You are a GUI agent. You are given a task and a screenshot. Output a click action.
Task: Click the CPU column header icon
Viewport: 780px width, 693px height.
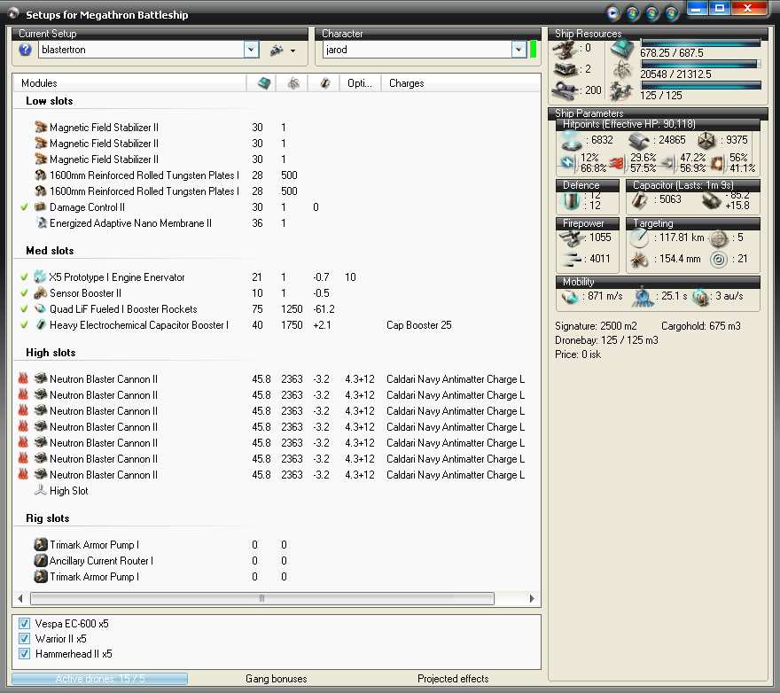pos(263,83)
